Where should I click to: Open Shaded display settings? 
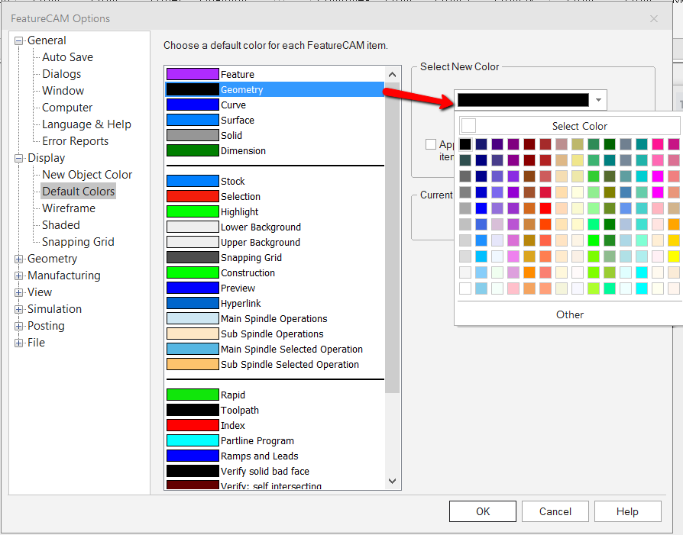61,225
